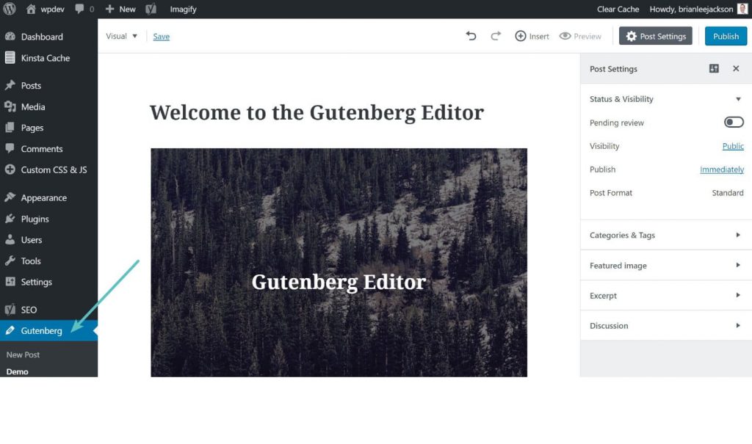
Task: Preview the post with the eye icon
Action: (x=580, y=36)
